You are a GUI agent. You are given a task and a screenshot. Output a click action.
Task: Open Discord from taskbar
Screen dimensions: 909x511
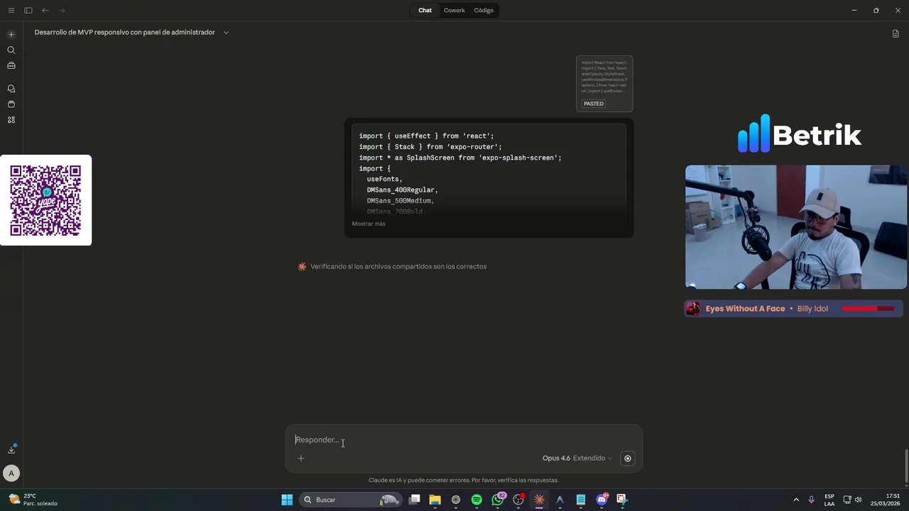point(602,500)
